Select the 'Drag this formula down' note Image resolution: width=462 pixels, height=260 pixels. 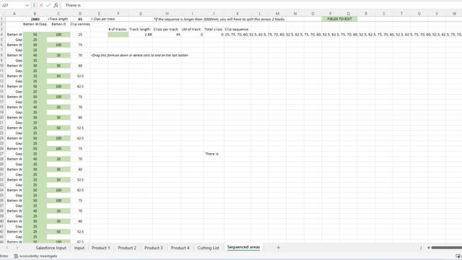pos(139,55)
